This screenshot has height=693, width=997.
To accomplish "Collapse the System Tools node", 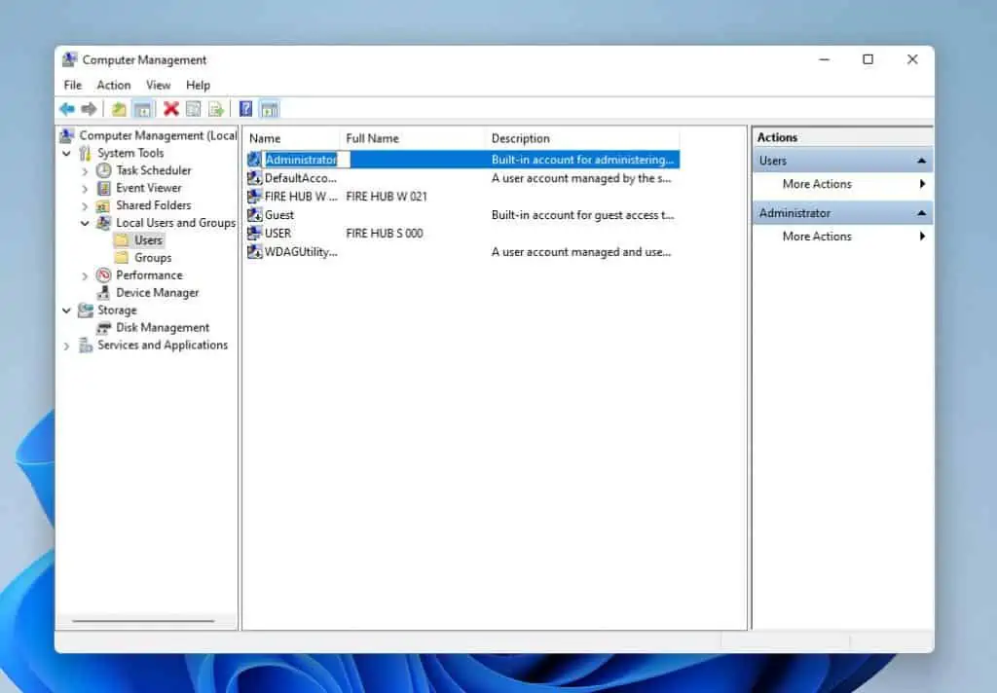I will 66,153.
